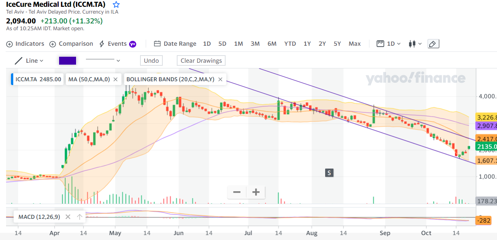Viewport: 497px width, 240px height.
Task: Click the 3,226.8 upper band value tag
Action: click(x=486, y=117)
